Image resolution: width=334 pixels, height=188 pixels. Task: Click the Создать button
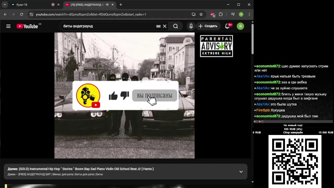(208, 26)
